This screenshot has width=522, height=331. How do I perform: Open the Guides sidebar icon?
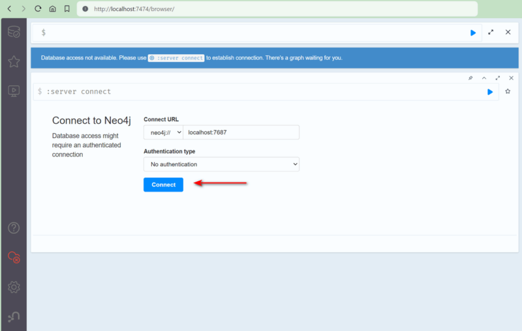pos(14,91)
